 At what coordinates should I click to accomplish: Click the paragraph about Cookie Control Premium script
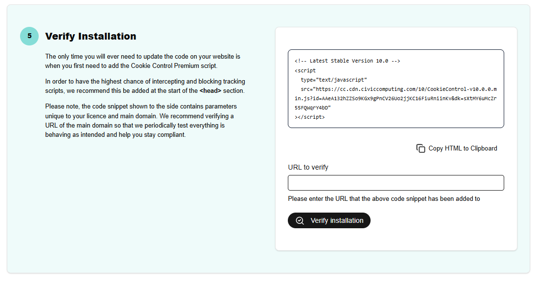point(143,61)
